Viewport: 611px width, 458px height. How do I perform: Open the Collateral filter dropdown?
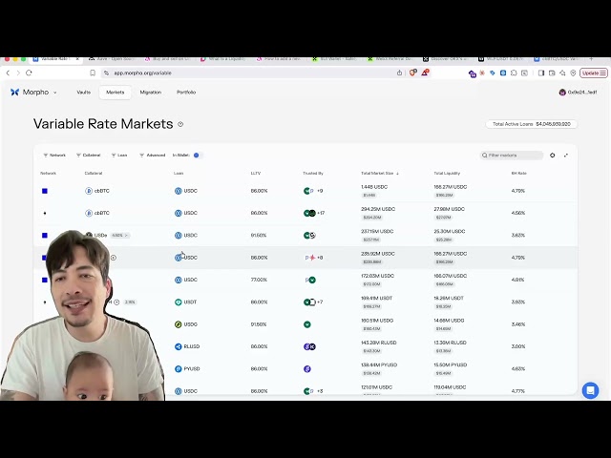tap(89, 155)
